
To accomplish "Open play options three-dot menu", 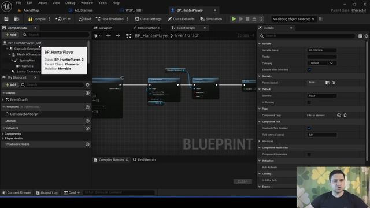I will [261, 19].
